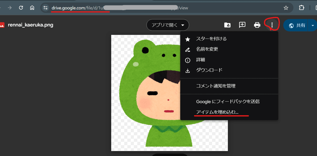Choose アイテムを埋め込む... menu entry
The height and width of the screenshot is (156, 317).
click(229, 112)
